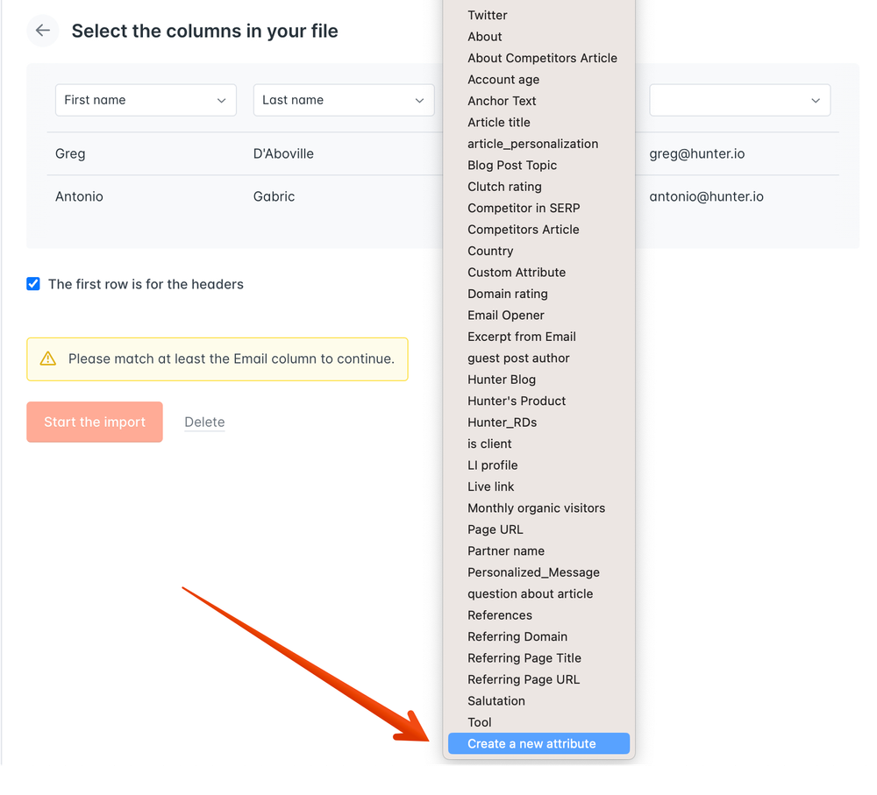Image resolution: width=877 pixels, height=795 pixels.
Task: Select 'Domain rating' attribute
Action: pyautogui.click(x=507, y=294)
